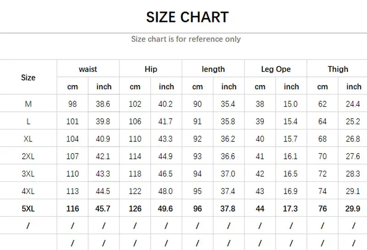Click the 4XL size row label
The height and width of the screenshot is (250, 367).
click(x=28, y=191)
